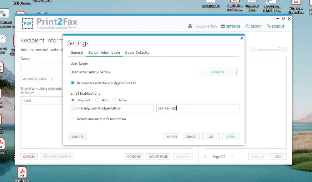
Task: Close the Settings dialog with the X
Action: 242,38
